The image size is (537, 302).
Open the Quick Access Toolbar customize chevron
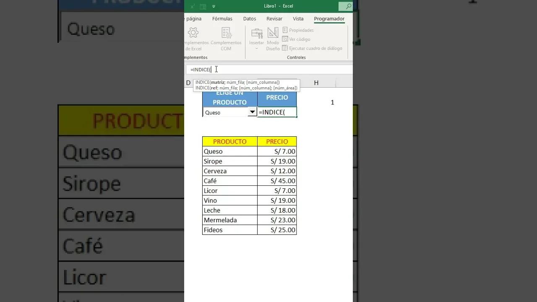[x=214, y=6]
